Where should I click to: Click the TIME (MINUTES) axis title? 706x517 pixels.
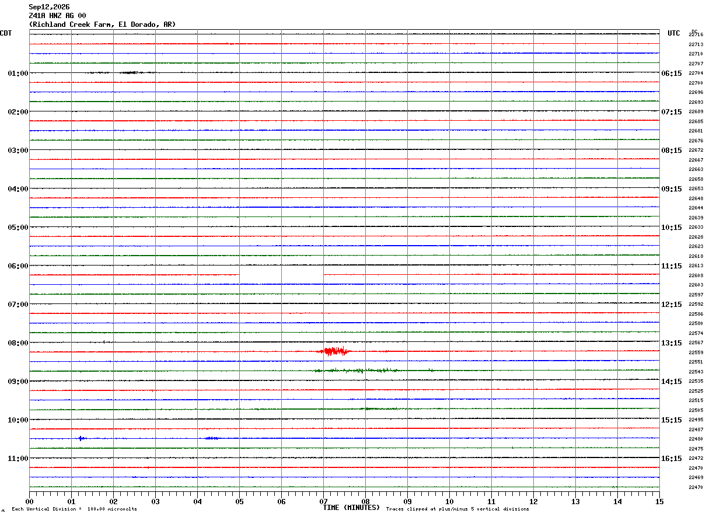click(351, 508)
